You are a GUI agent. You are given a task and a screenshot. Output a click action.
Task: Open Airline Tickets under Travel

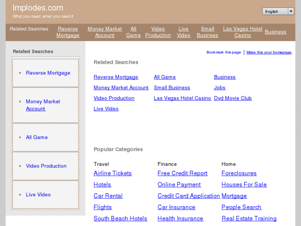click(113, 173)
